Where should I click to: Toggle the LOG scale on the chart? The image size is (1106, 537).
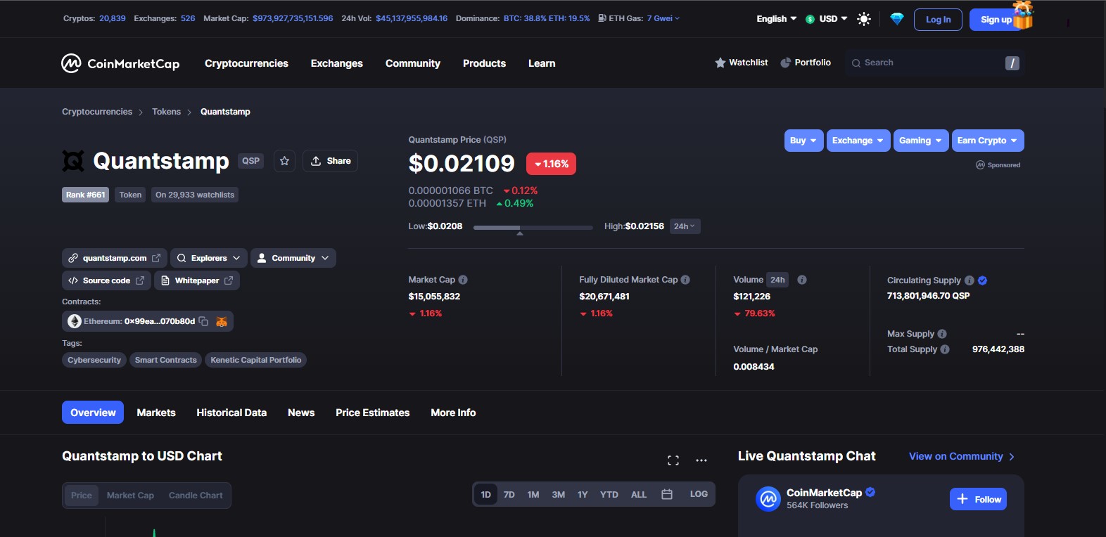click(699, 495)
